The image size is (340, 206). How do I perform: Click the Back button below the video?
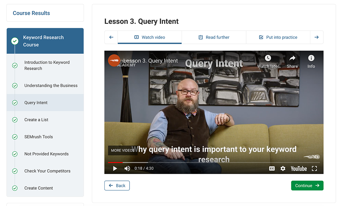117,186
